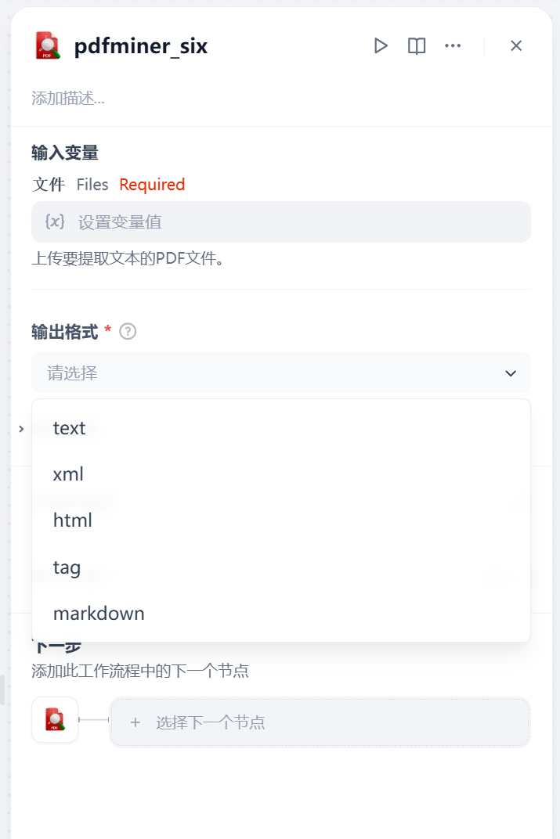Screen dimensions: 560x839
Task: Click the pdfminer_six PDF logo in header
Action: click(x=49, y=45)
